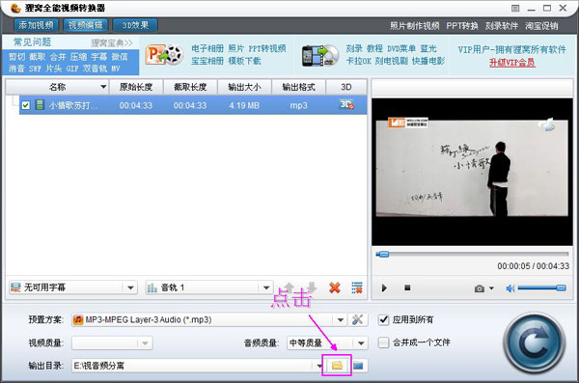Screen dimensions: 579x383
Task: Click the 微信 FAQ link
Action: pyautogui.click(x=120, y=57)
